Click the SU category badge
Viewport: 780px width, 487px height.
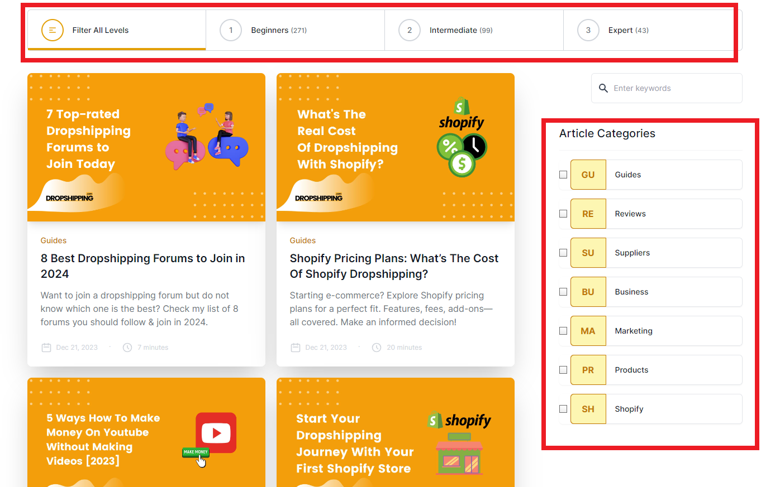coord(588,253)
